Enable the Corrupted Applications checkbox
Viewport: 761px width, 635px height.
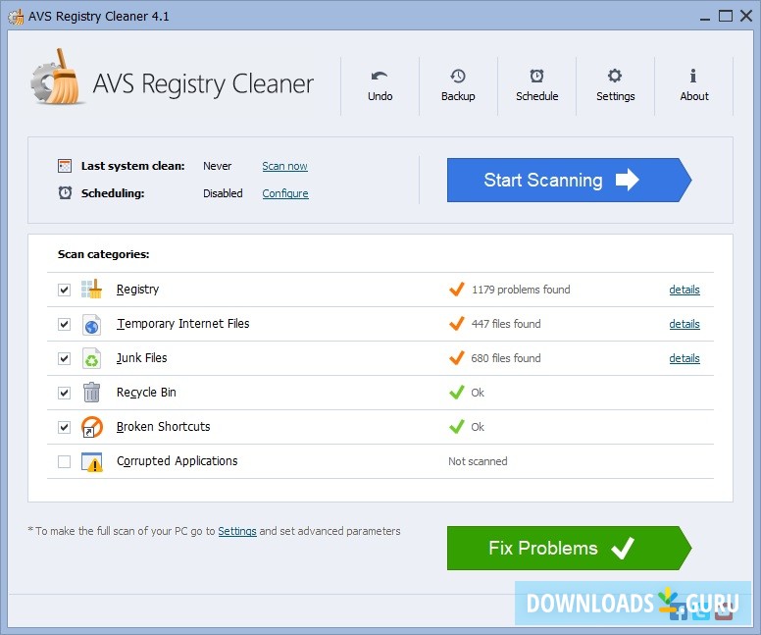click(x=64, y=461)
